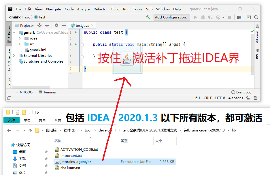
Task: Click 桌面 in Explorer quick access
Action: pos(22,152)
